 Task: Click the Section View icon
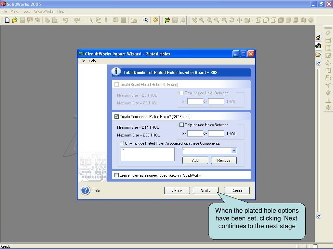click(303, 20)
